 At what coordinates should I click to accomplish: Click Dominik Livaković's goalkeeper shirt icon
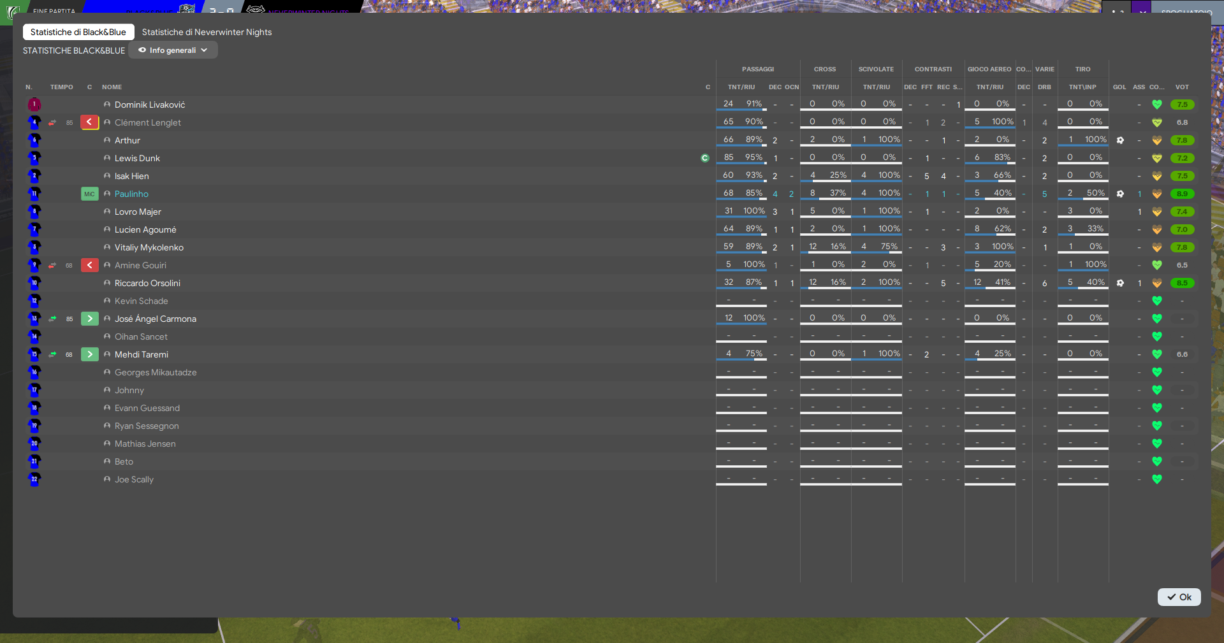click(34, 105)
